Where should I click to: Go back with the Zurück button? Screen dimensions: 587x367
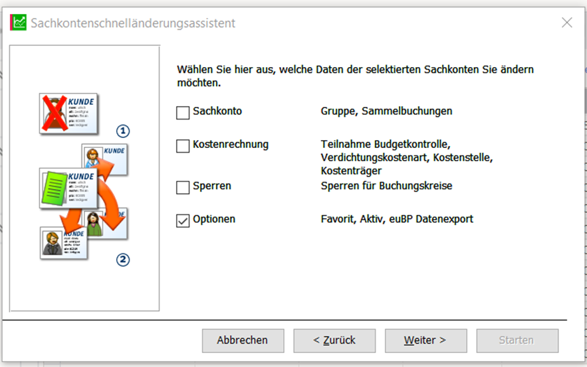click(x=334, y=340)
